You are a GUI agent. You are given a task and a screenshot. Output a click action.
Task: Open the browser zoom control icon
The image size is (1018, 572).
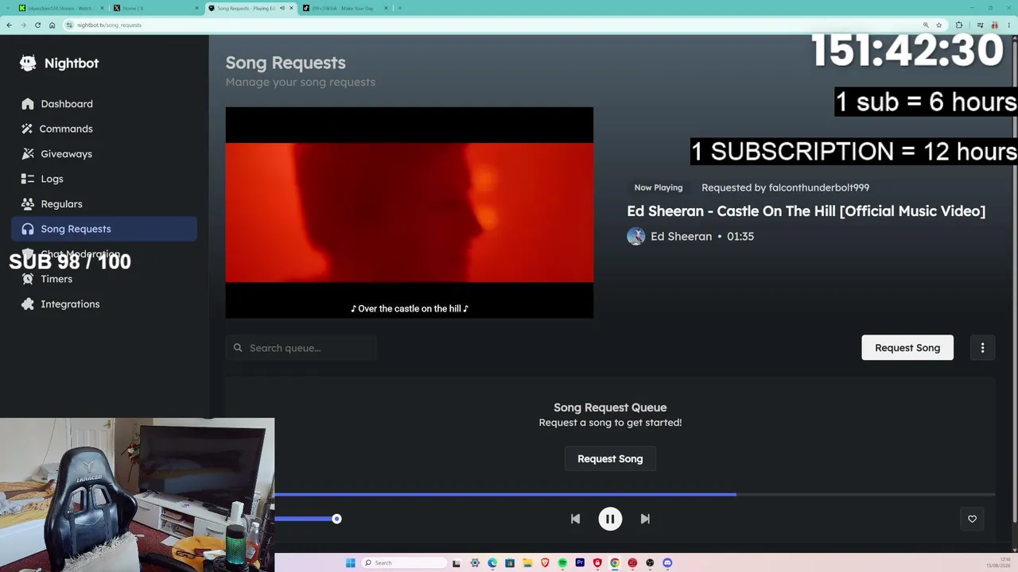click(926, 25)
